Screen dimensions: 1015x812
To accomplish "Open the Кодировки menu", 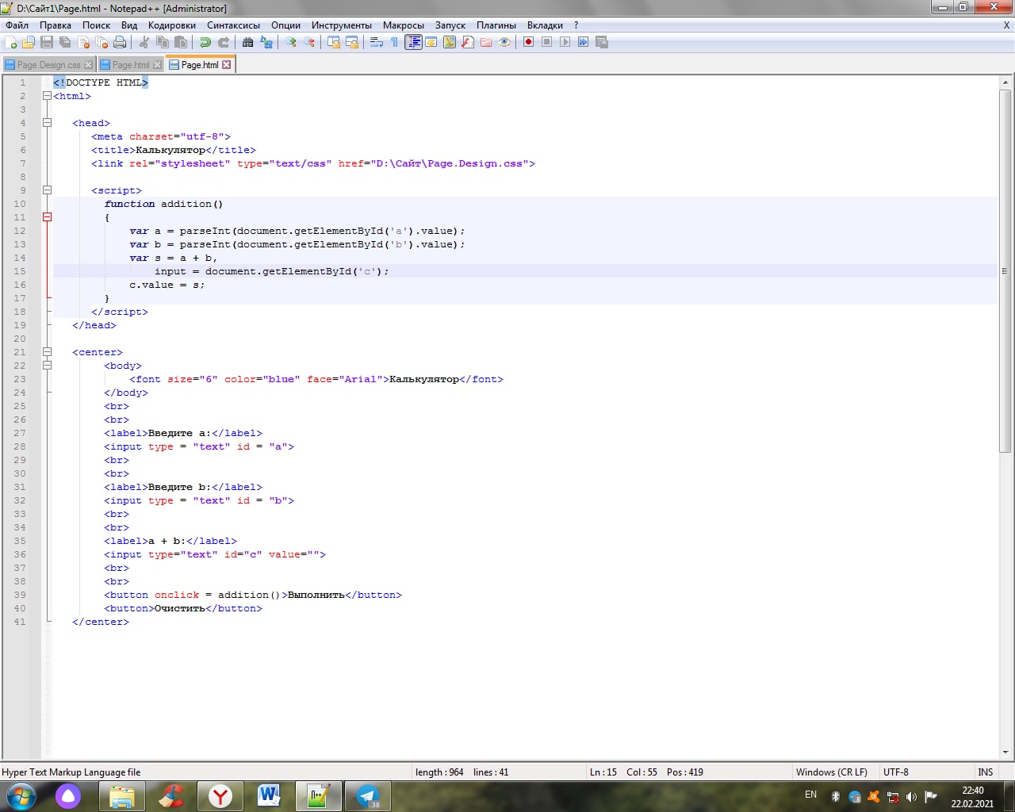I will point(172,25).
